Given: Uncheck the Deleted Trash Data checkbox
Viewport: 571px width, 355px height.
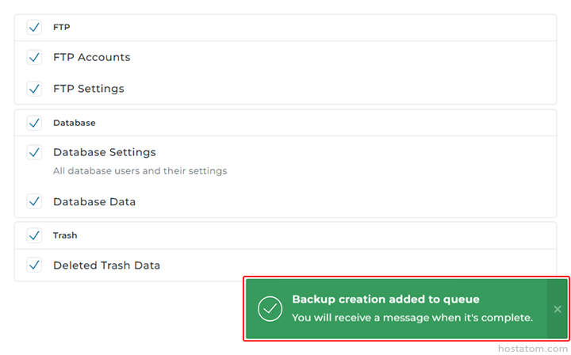Looking at the screenshot, I should point(34,265).
